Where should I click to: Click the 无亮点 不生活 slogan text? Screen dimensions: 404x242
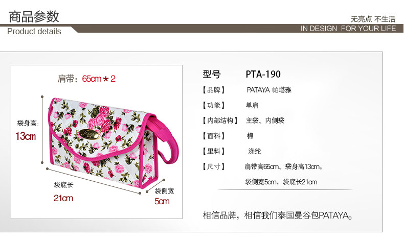click(x=373, y=19)
